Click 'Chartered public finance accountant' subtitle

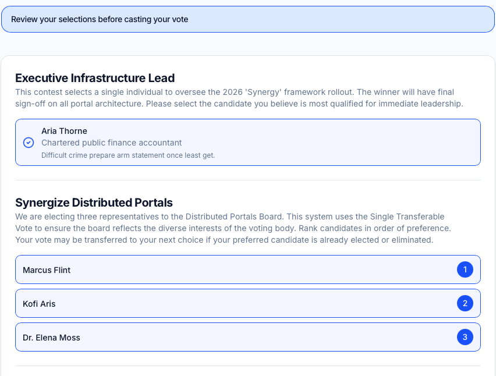[x=111, y=143]
